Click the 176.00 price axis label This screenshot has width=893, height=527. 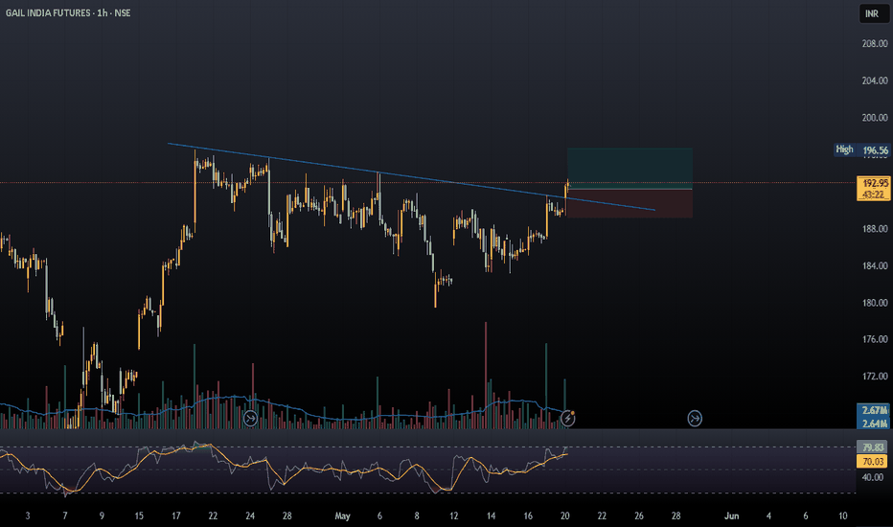coord(875,339)
